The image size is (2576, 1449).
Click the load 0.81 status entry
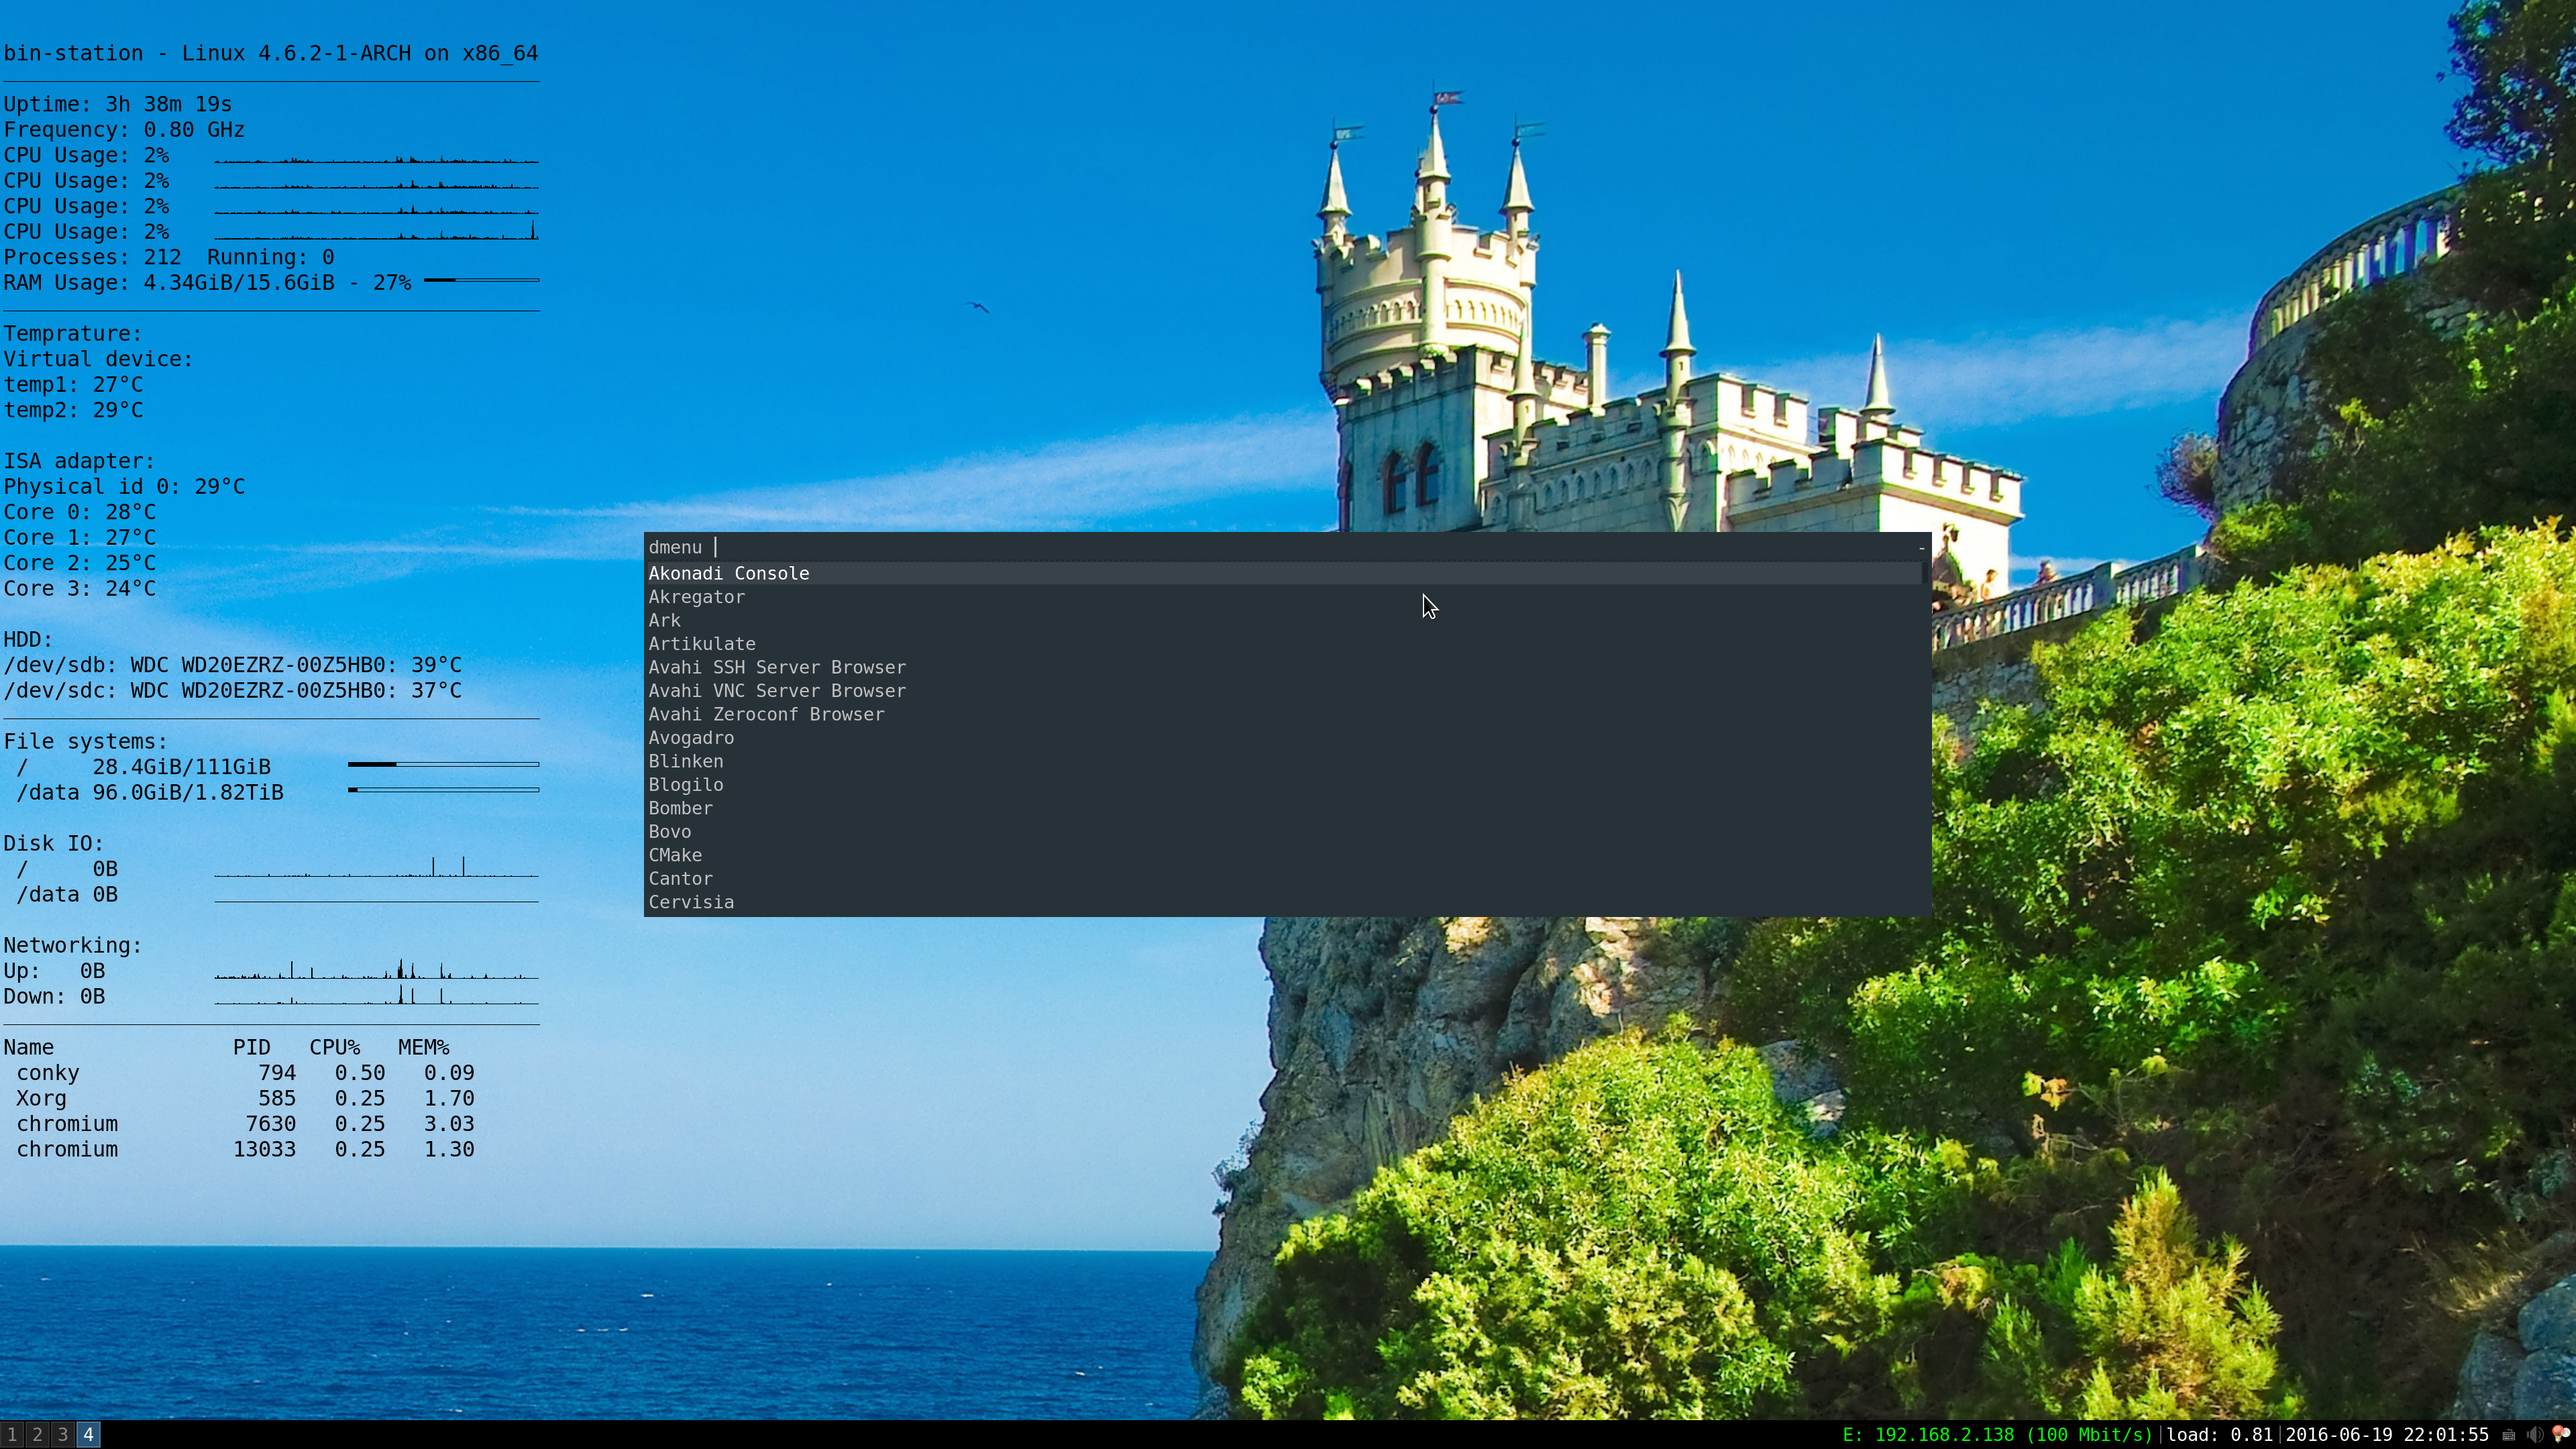(2220, 1435)
